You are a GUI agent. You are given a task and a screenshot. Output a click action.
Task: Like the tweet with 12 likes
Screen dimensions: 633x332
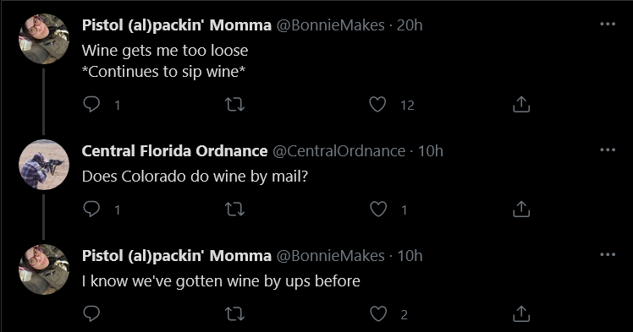(378, 105)
